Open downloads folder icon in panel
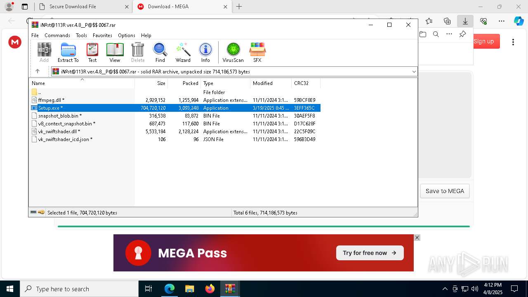 coord(423,34)
